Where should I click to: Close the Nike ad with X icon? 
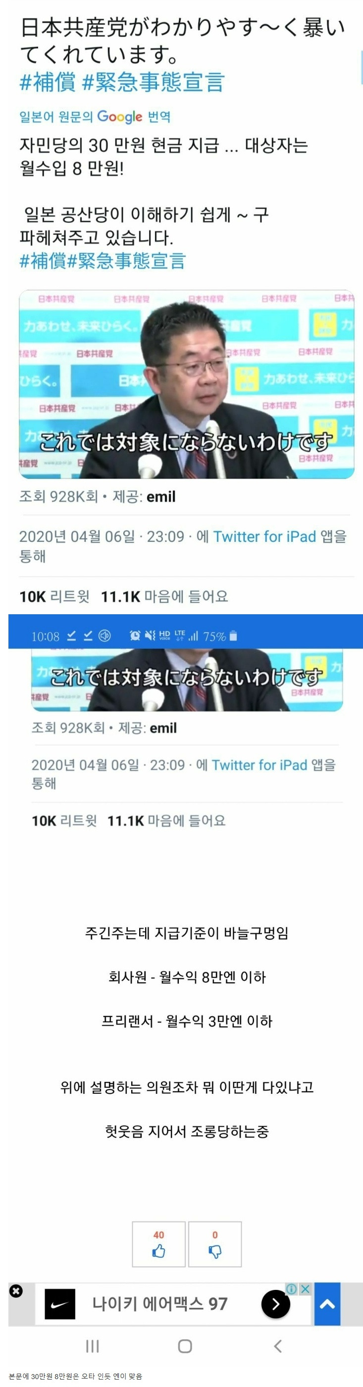point(16,1290)
